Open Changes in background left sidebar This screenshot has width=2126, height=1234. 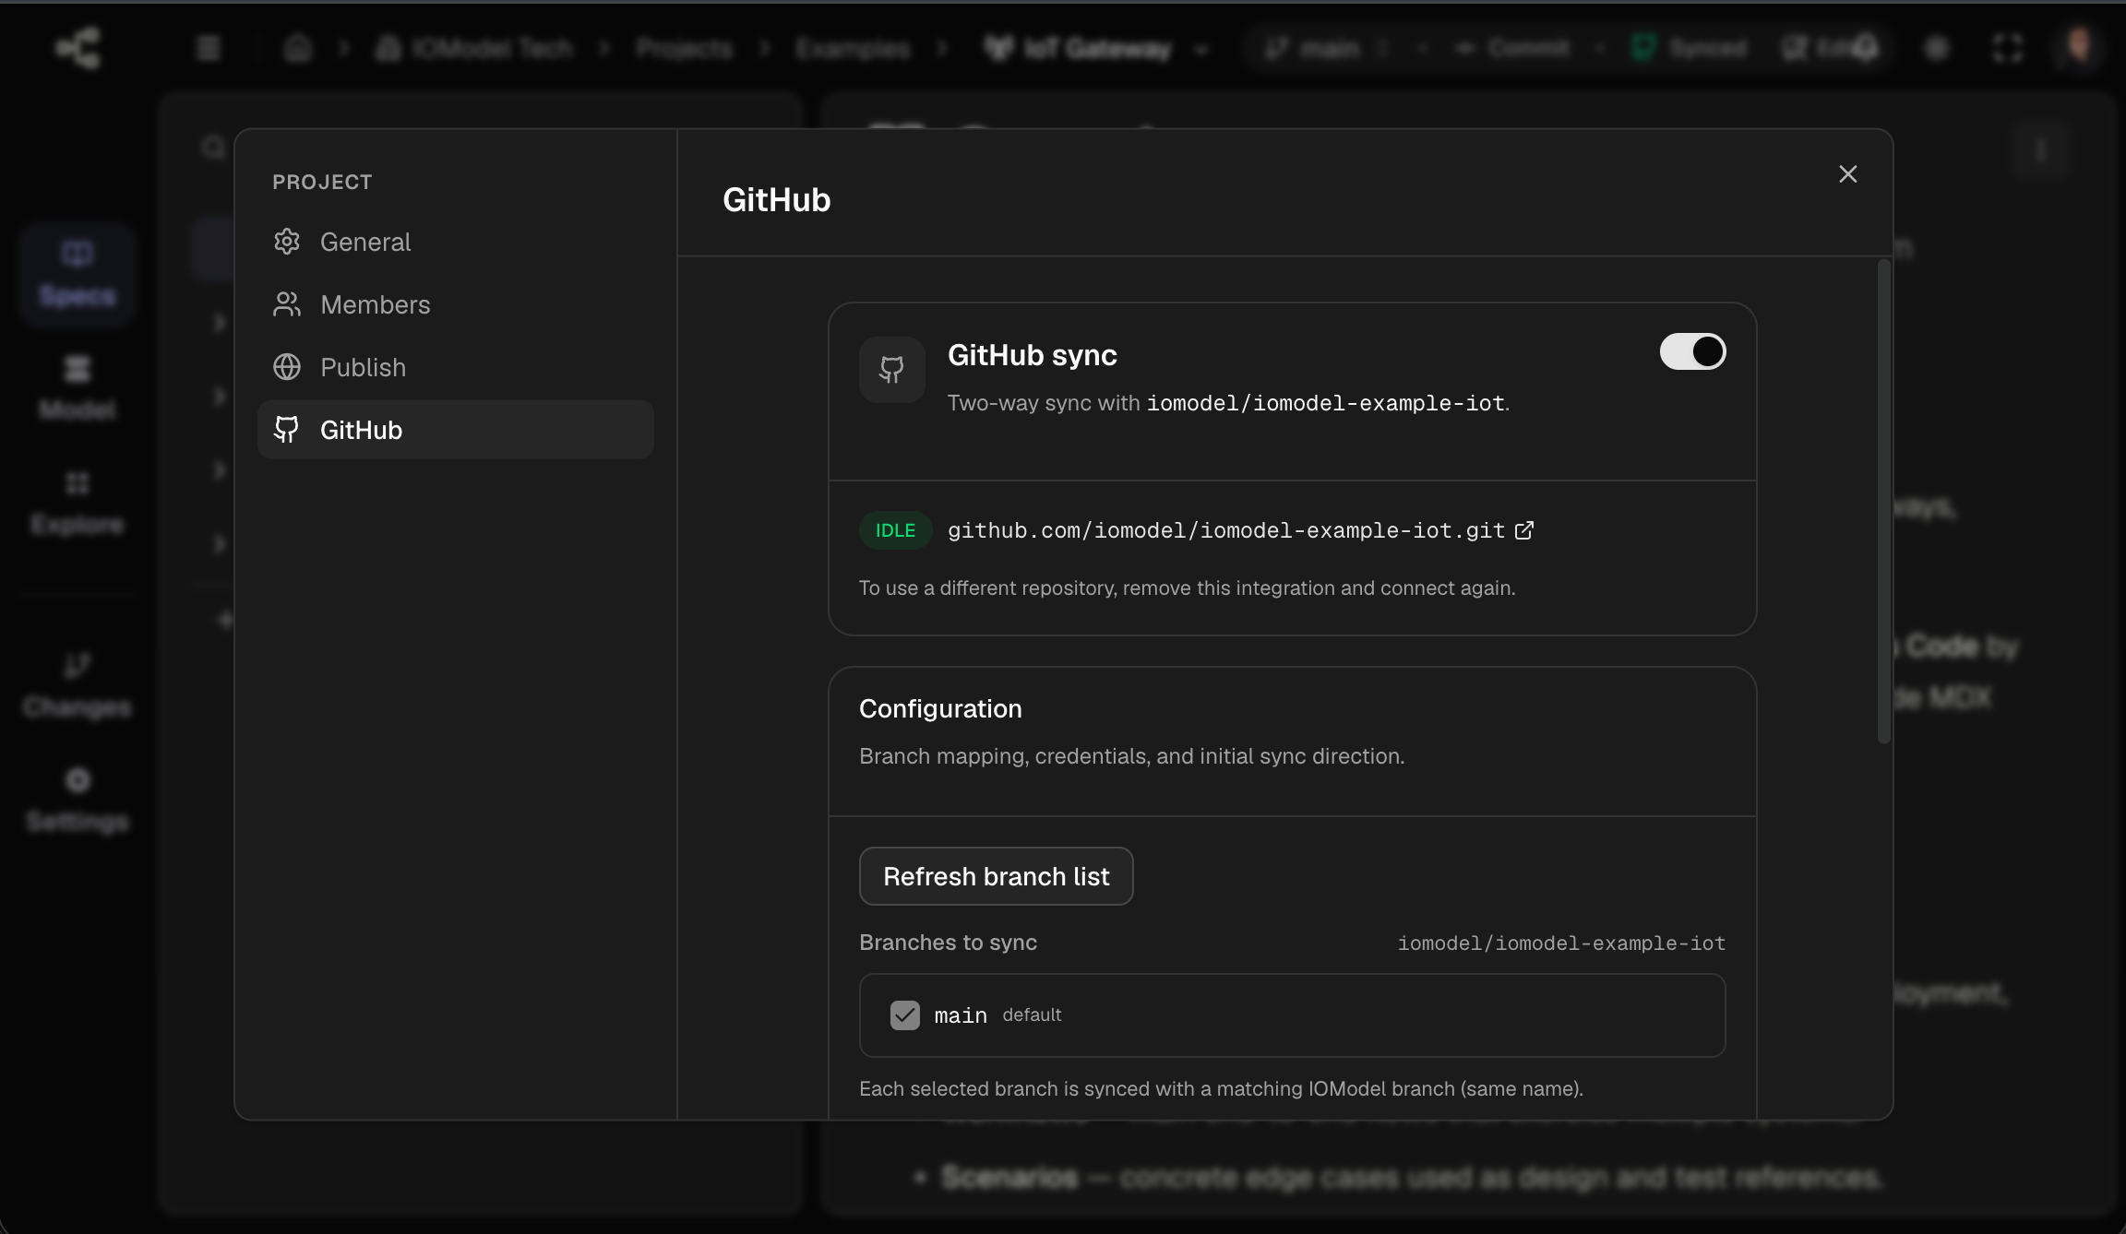tap(78, 685)
